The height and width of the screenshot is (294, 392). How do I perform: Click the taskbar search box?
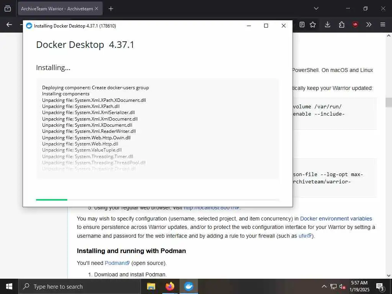(x=80, y=286)
